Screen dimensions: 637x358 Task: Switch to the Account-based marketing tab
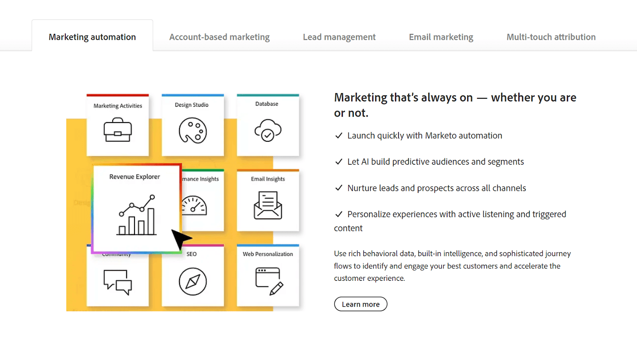click(219, 37)
